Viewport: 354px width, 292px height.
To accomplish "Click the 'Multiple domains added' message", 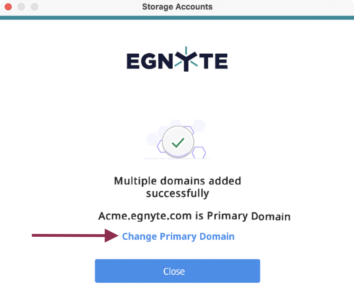I will point(177,181).
